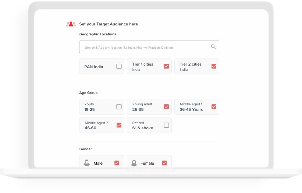Click the 'PAN India' text
302x193 pixels.
pyautogui.click(x=93, y=67)
